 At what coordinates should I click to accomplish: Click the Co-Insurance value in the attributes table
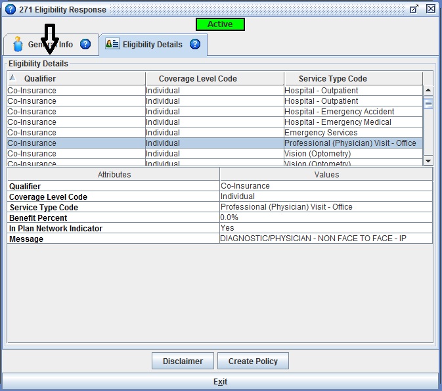click(245, 185)
